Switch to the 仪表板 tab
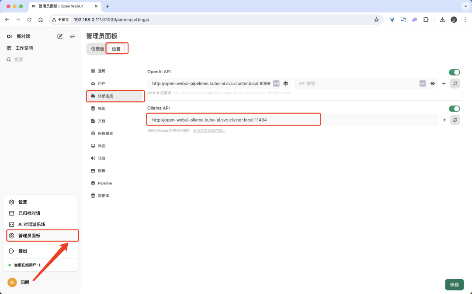The height and width of the screenshot is (294, 472). tap(97, 49)
